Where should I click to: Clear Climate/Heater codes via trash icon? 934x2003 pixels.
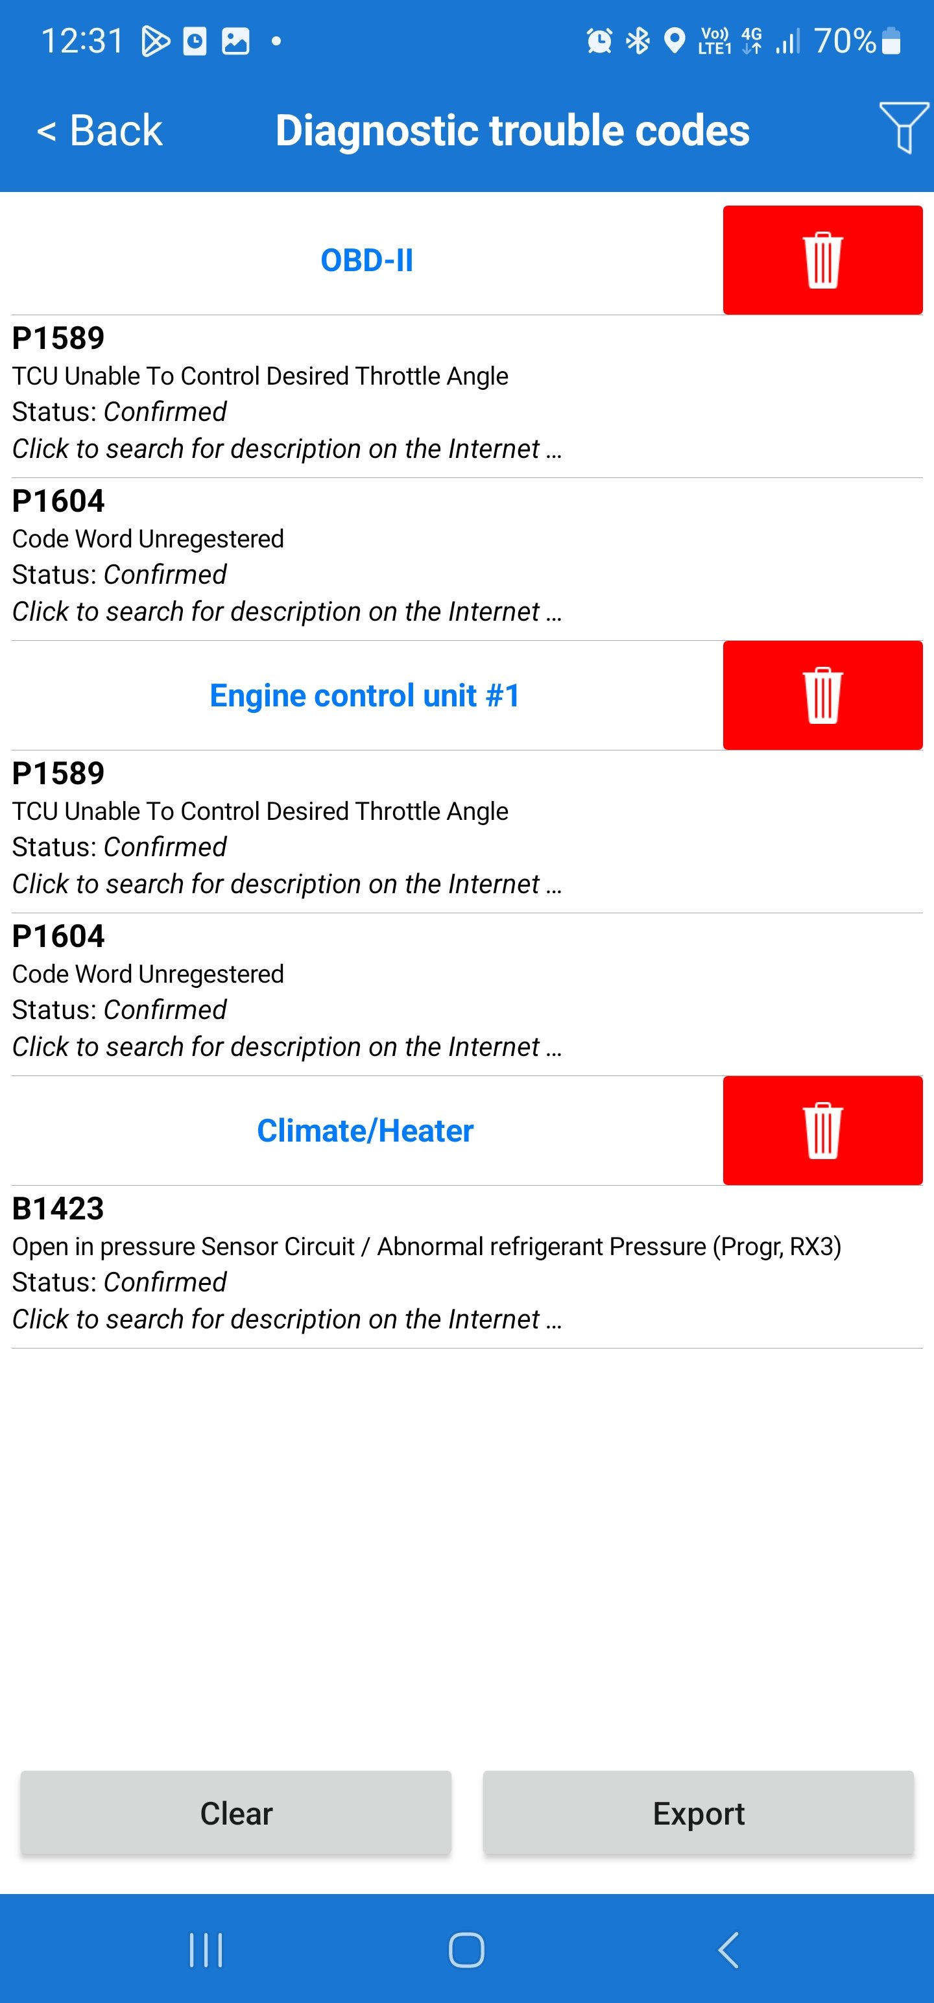822,1131
